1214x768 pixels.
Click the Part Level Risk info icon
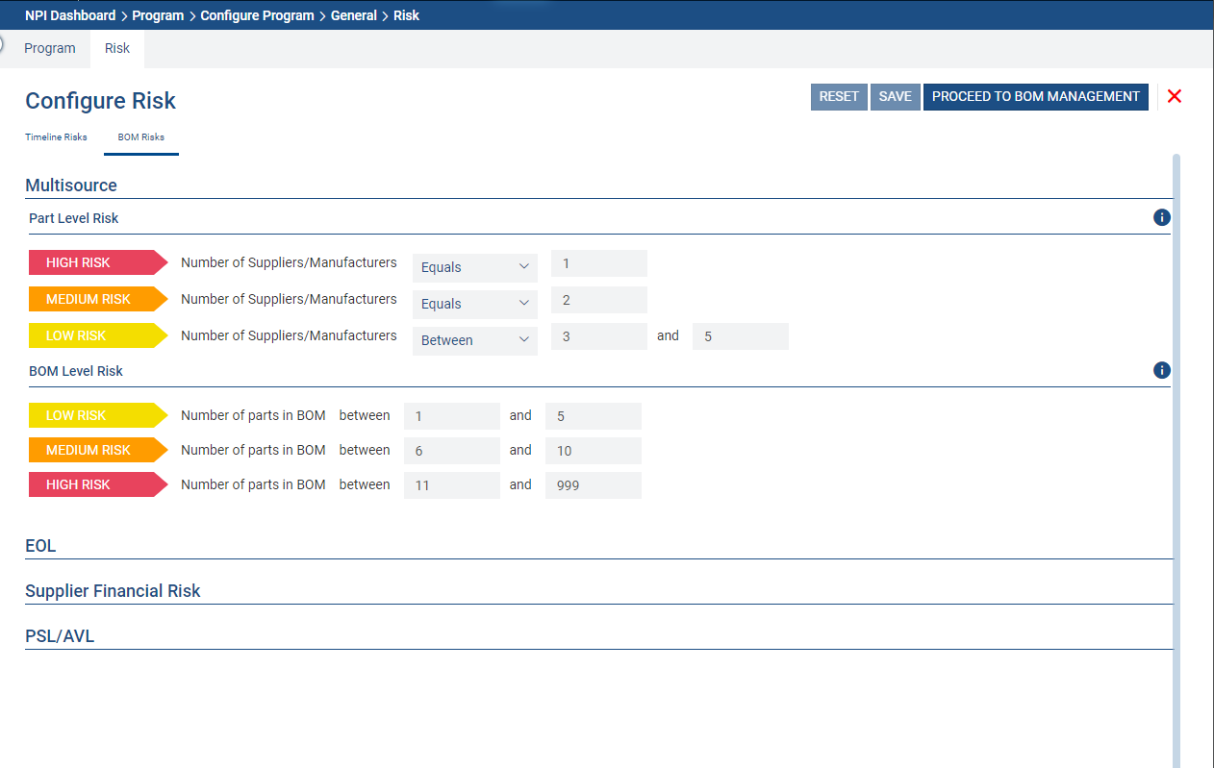(1161, 218)
